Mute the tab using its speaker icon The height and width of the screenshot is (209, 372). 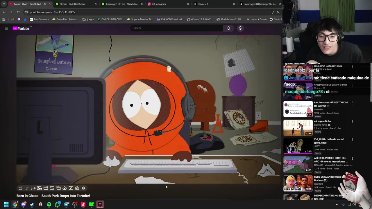tap(45, 4)
